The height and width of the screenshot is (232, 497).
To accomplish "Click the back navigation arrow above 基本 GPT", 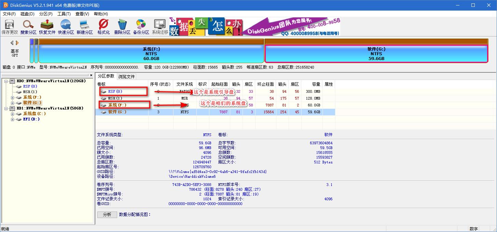I will tap(11, 42).
